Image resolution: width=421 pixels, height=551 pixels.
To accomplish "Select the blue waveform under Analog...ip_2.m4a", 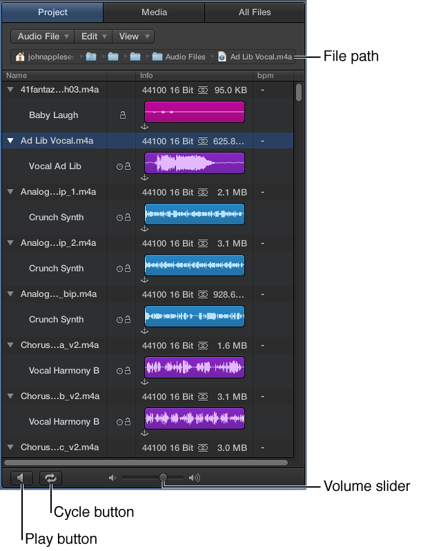I will coord(195,265).
